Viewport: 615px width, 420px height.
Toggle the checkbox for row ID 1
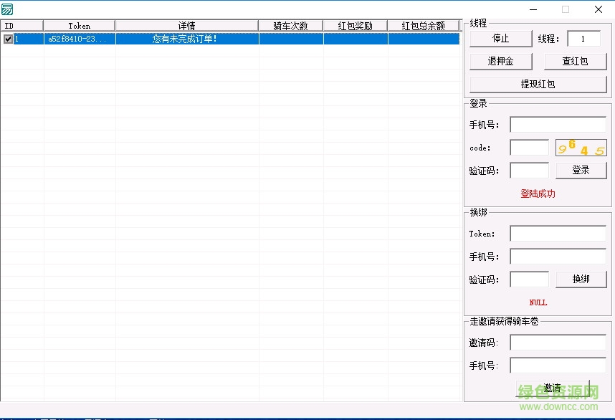click(x=8, y=39)
